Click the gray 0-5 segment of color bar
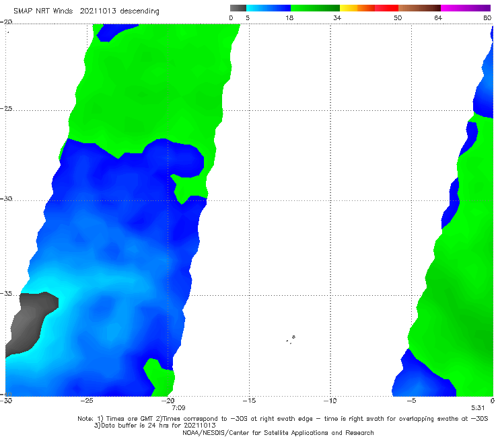The height and width of the screenshot is (437, 498). [238, 8]
